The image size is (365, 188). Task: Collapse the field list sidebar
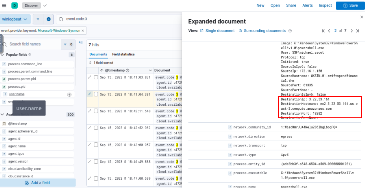pyautogui.click(x=81, y=42)
